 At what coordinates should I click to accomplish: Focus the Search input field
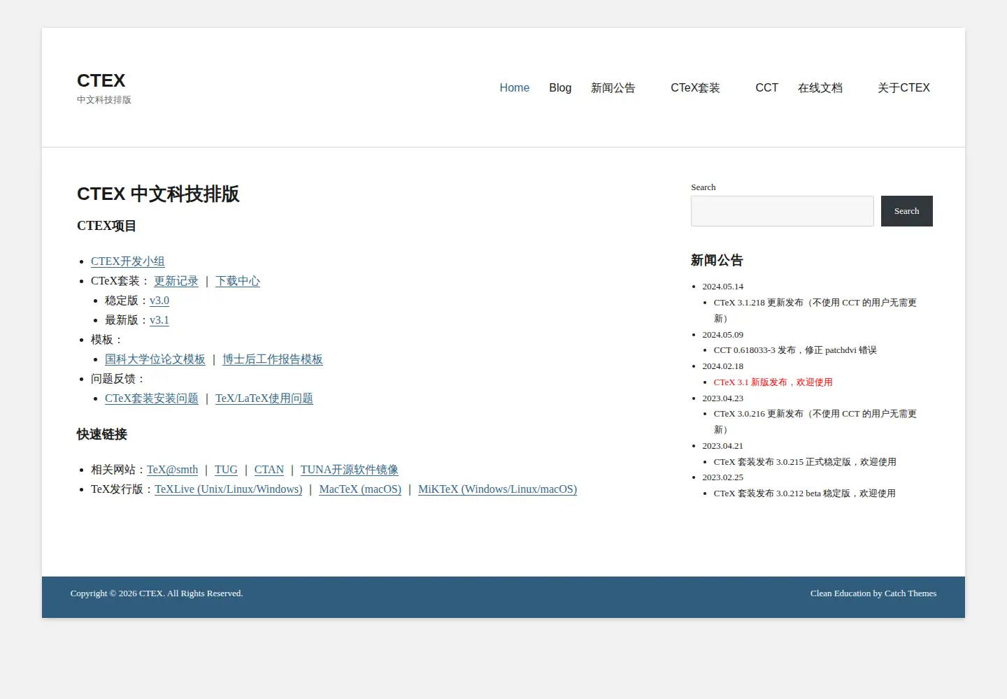[782, 211]
